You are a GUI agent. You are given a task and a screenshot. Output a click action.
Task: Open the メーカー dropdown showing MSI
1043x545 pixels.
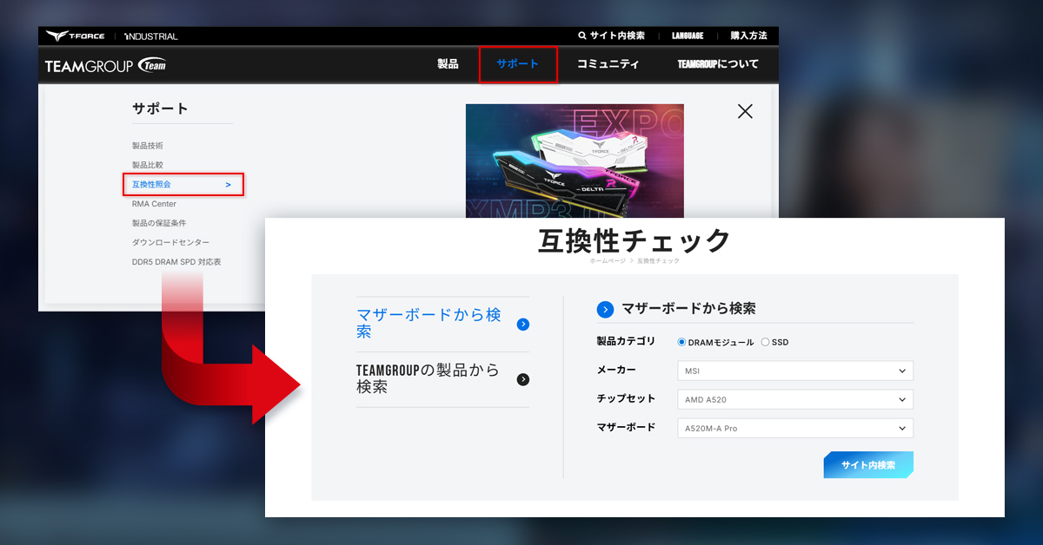tap(795, 371)
